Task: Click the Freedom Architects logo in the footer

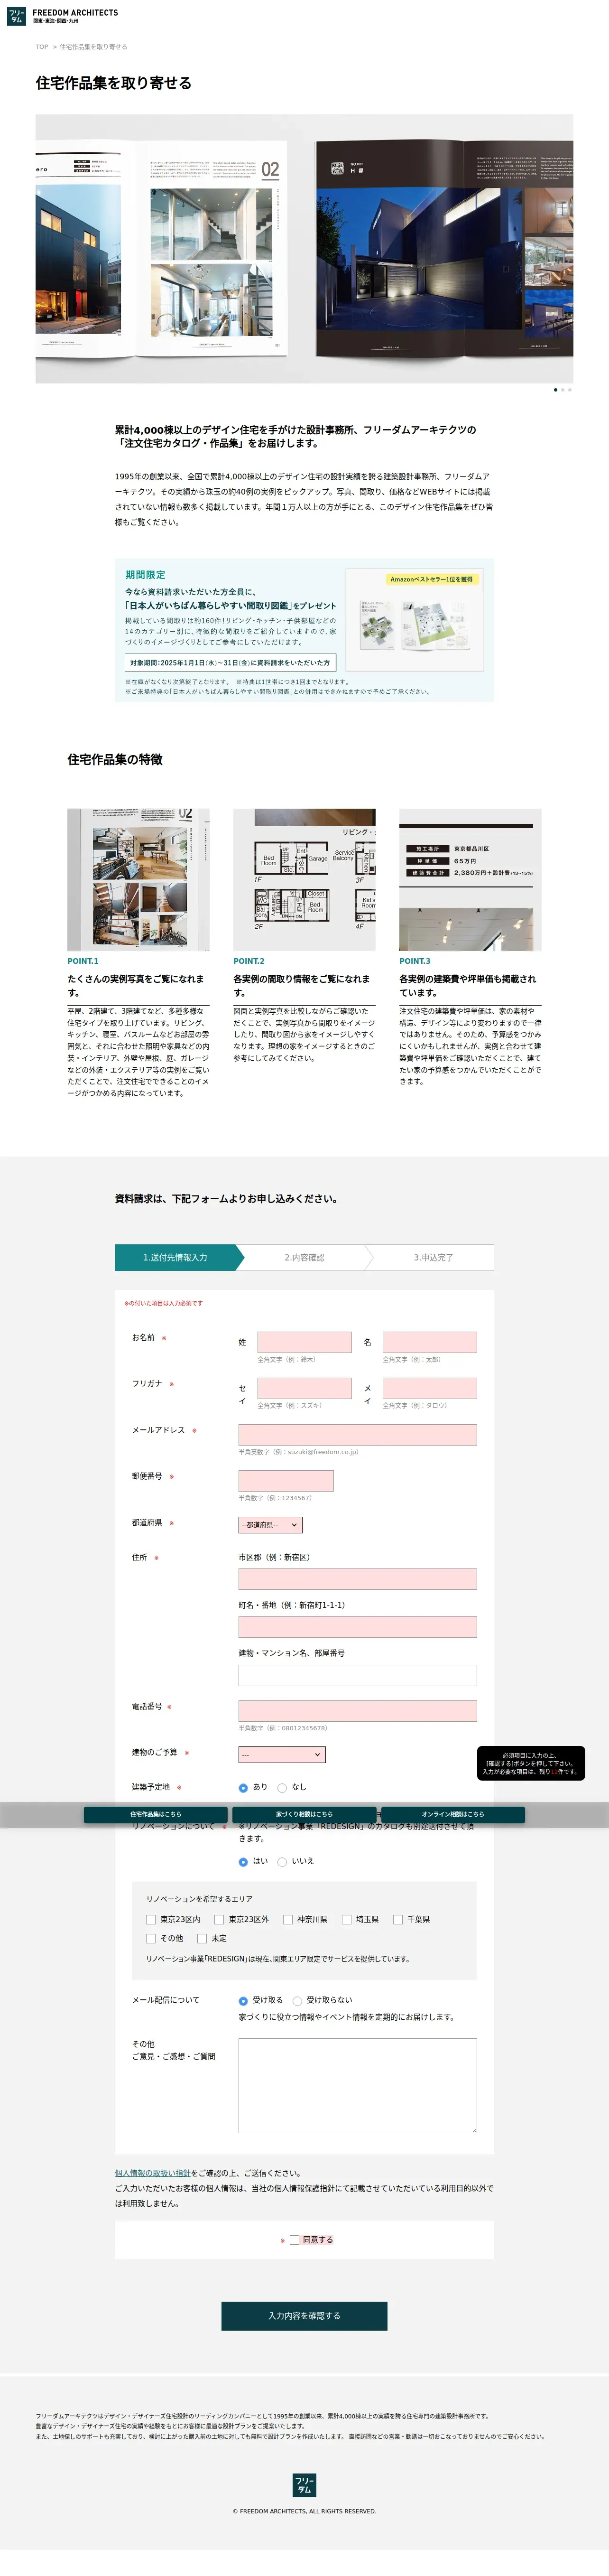Action: (304, 2486)
